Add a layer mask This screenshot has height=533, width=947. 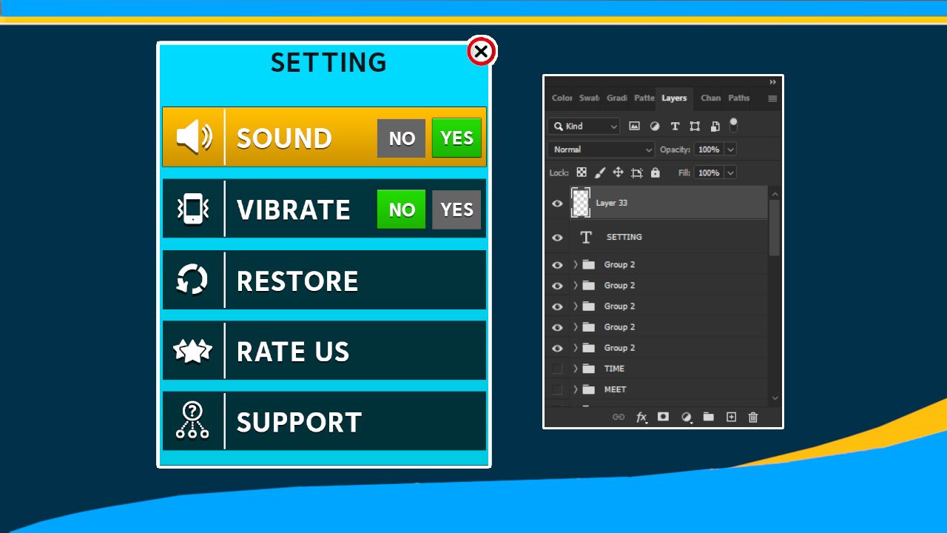pos(664,418)
